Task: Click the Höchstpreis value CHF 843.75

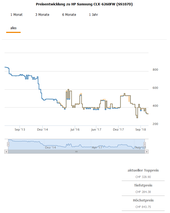Action: tap(143, 207)
